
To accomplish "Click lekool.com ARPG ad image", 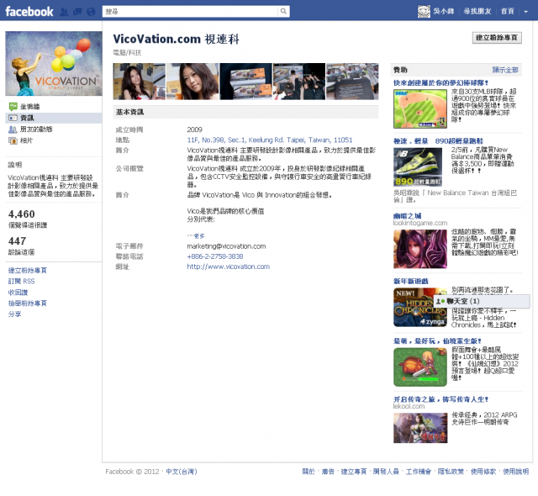I will (420, 428).
